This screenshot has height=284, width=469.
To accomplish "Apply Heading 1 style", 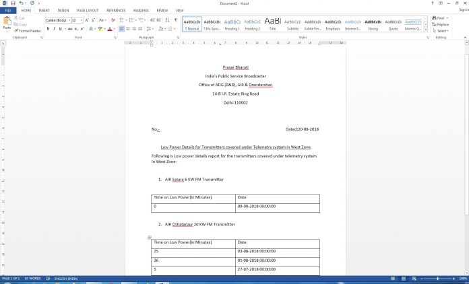I will [x=232, y=24].
